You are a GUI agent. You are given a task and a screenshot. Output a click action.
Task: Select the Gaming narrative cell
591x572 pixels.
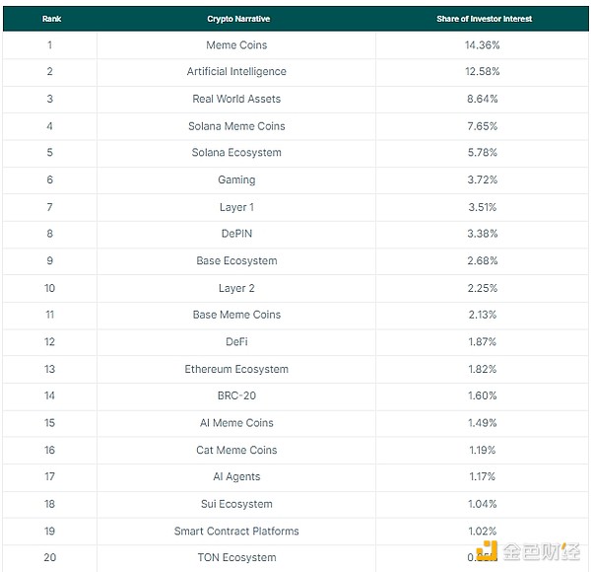tap(236, 180)
